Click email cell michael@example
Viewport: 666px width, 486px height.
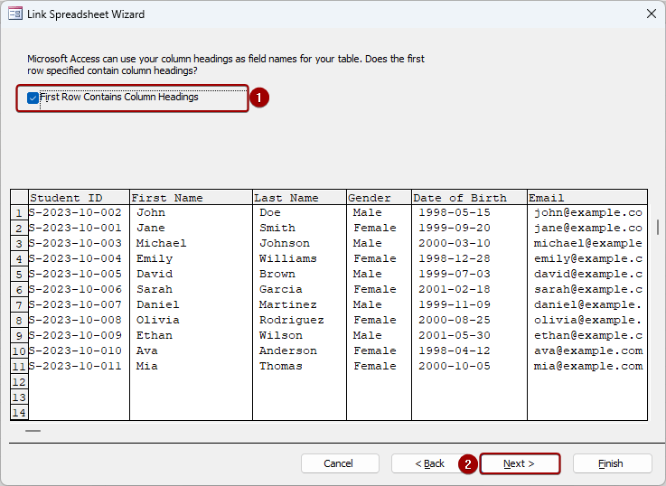click(588, 243)
